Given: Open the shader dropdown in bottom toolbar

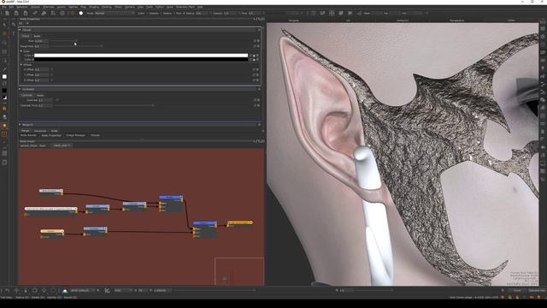Looking at the screenshot, I should point(82,291).
